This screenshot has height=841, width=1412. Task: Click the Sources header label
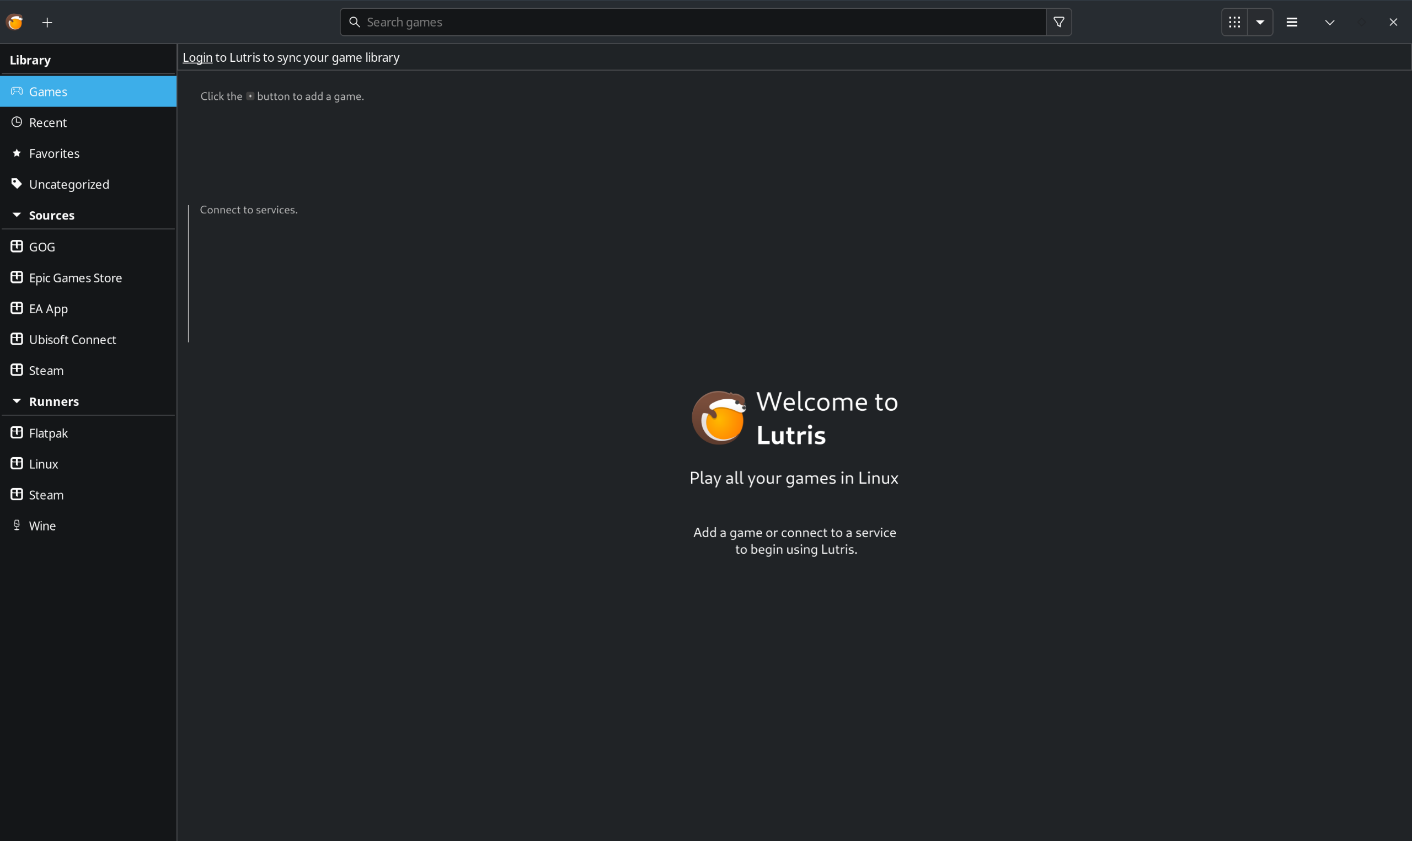coord(51,215)
